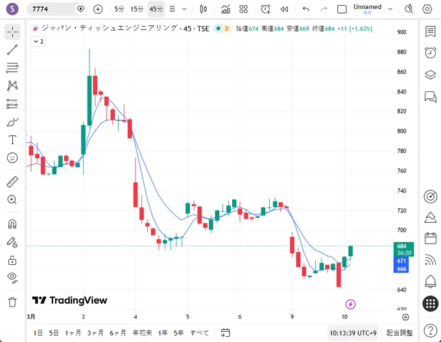Create an alert from top toolbar
Image resolution: width=441 pixels, height=342 pixels.
(266, 9)
